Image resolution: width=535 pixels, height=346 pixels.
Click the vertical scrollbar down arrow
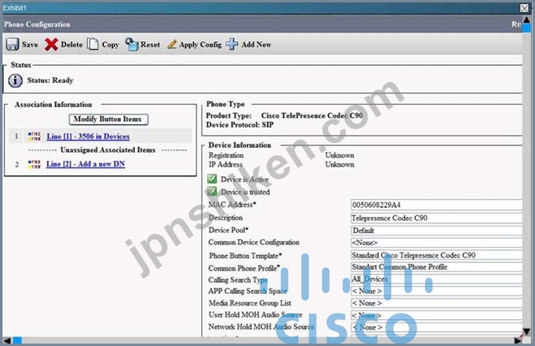[527, 331]
